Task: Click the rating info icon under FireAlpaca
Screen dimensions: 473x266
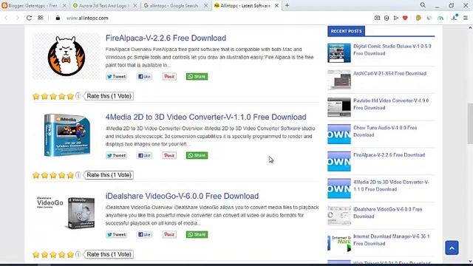Action: pyautogui.click(x=78, y=96)
